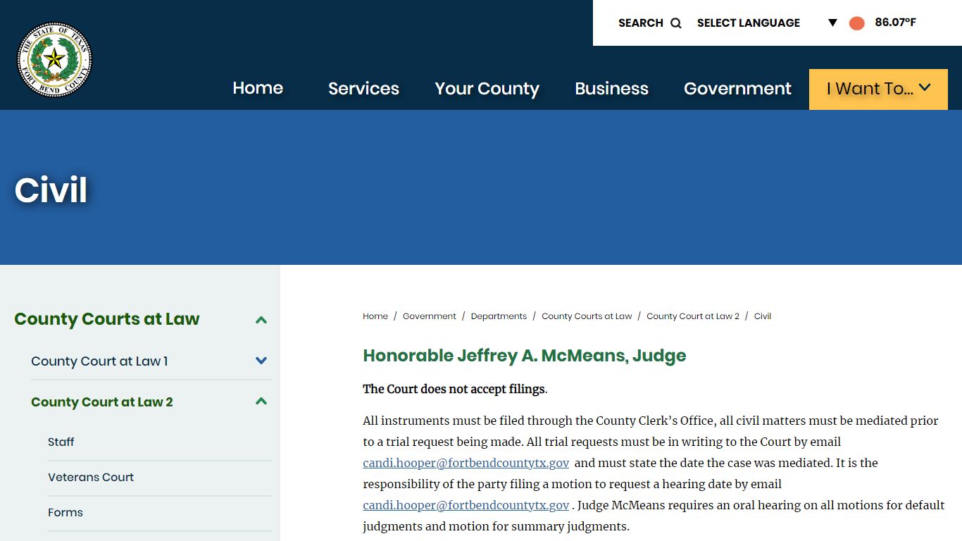Click the Fort Bend County seal logo
Image resolution: width=962 pixels, height=541 pixels.
point(55,59)
